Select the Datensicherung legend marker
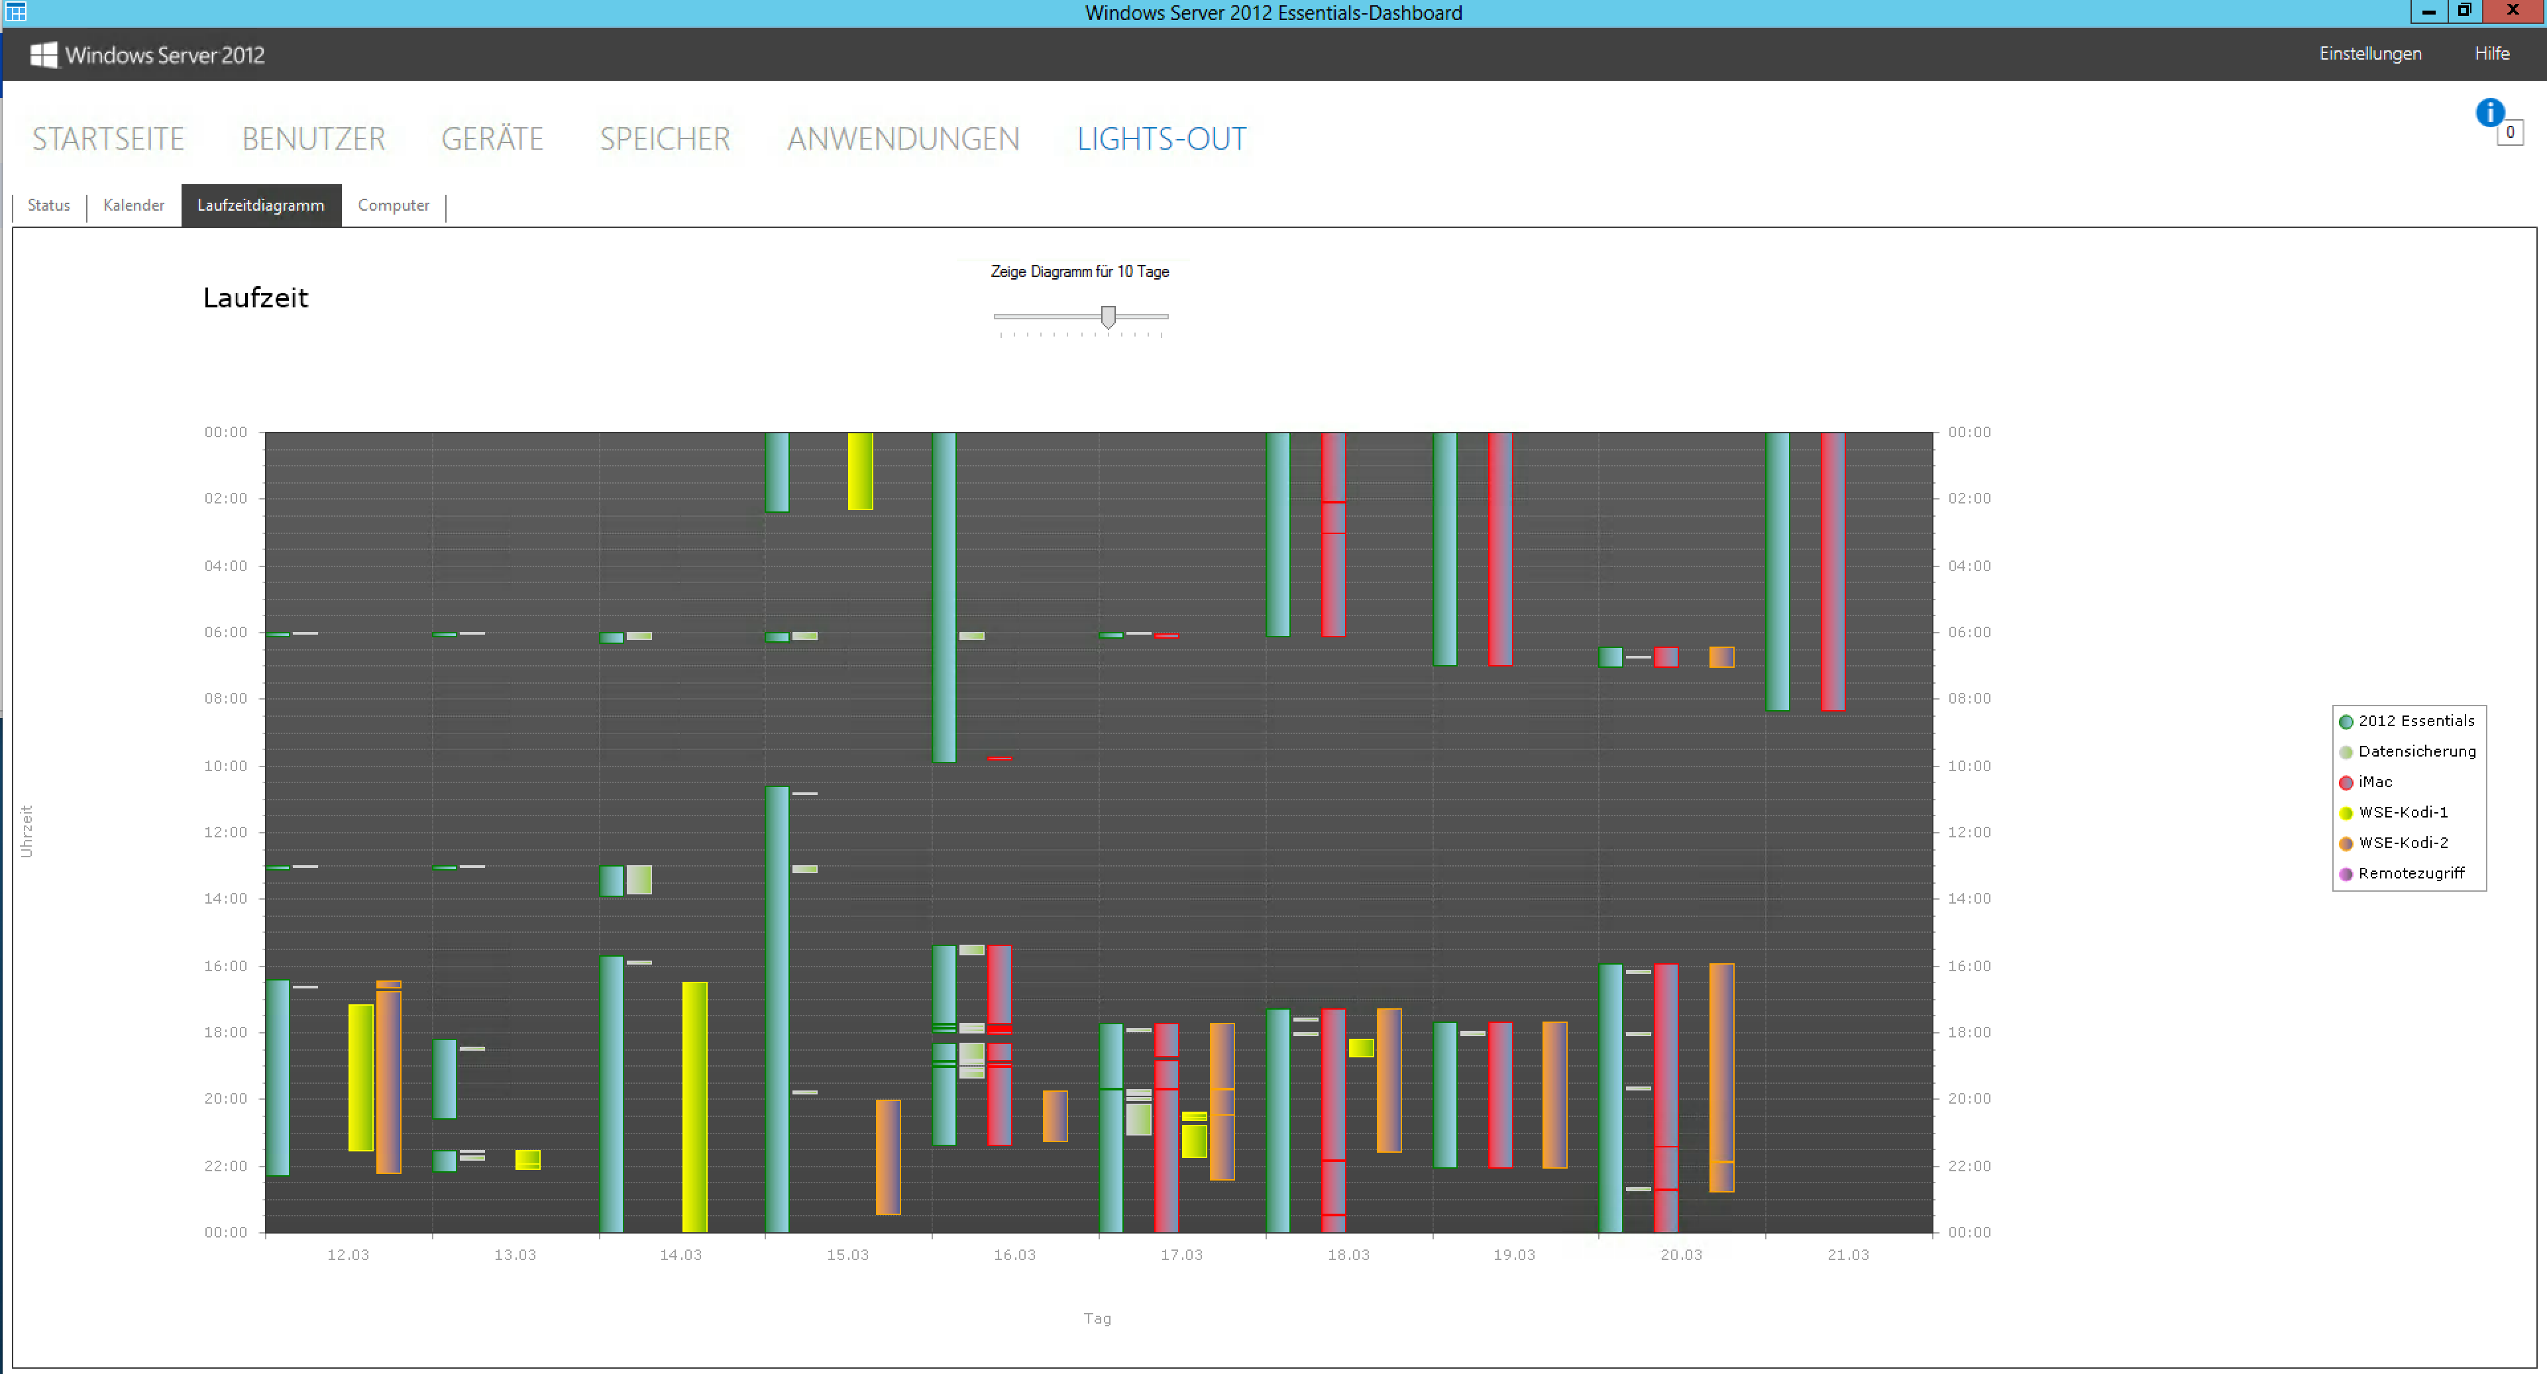 2346,752
